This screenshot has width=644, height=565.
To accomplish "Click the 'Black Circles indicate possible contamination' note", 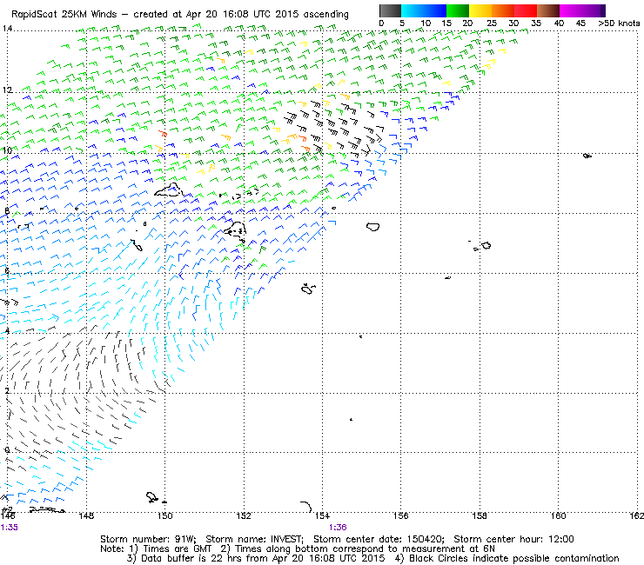I will coord(513,558).
